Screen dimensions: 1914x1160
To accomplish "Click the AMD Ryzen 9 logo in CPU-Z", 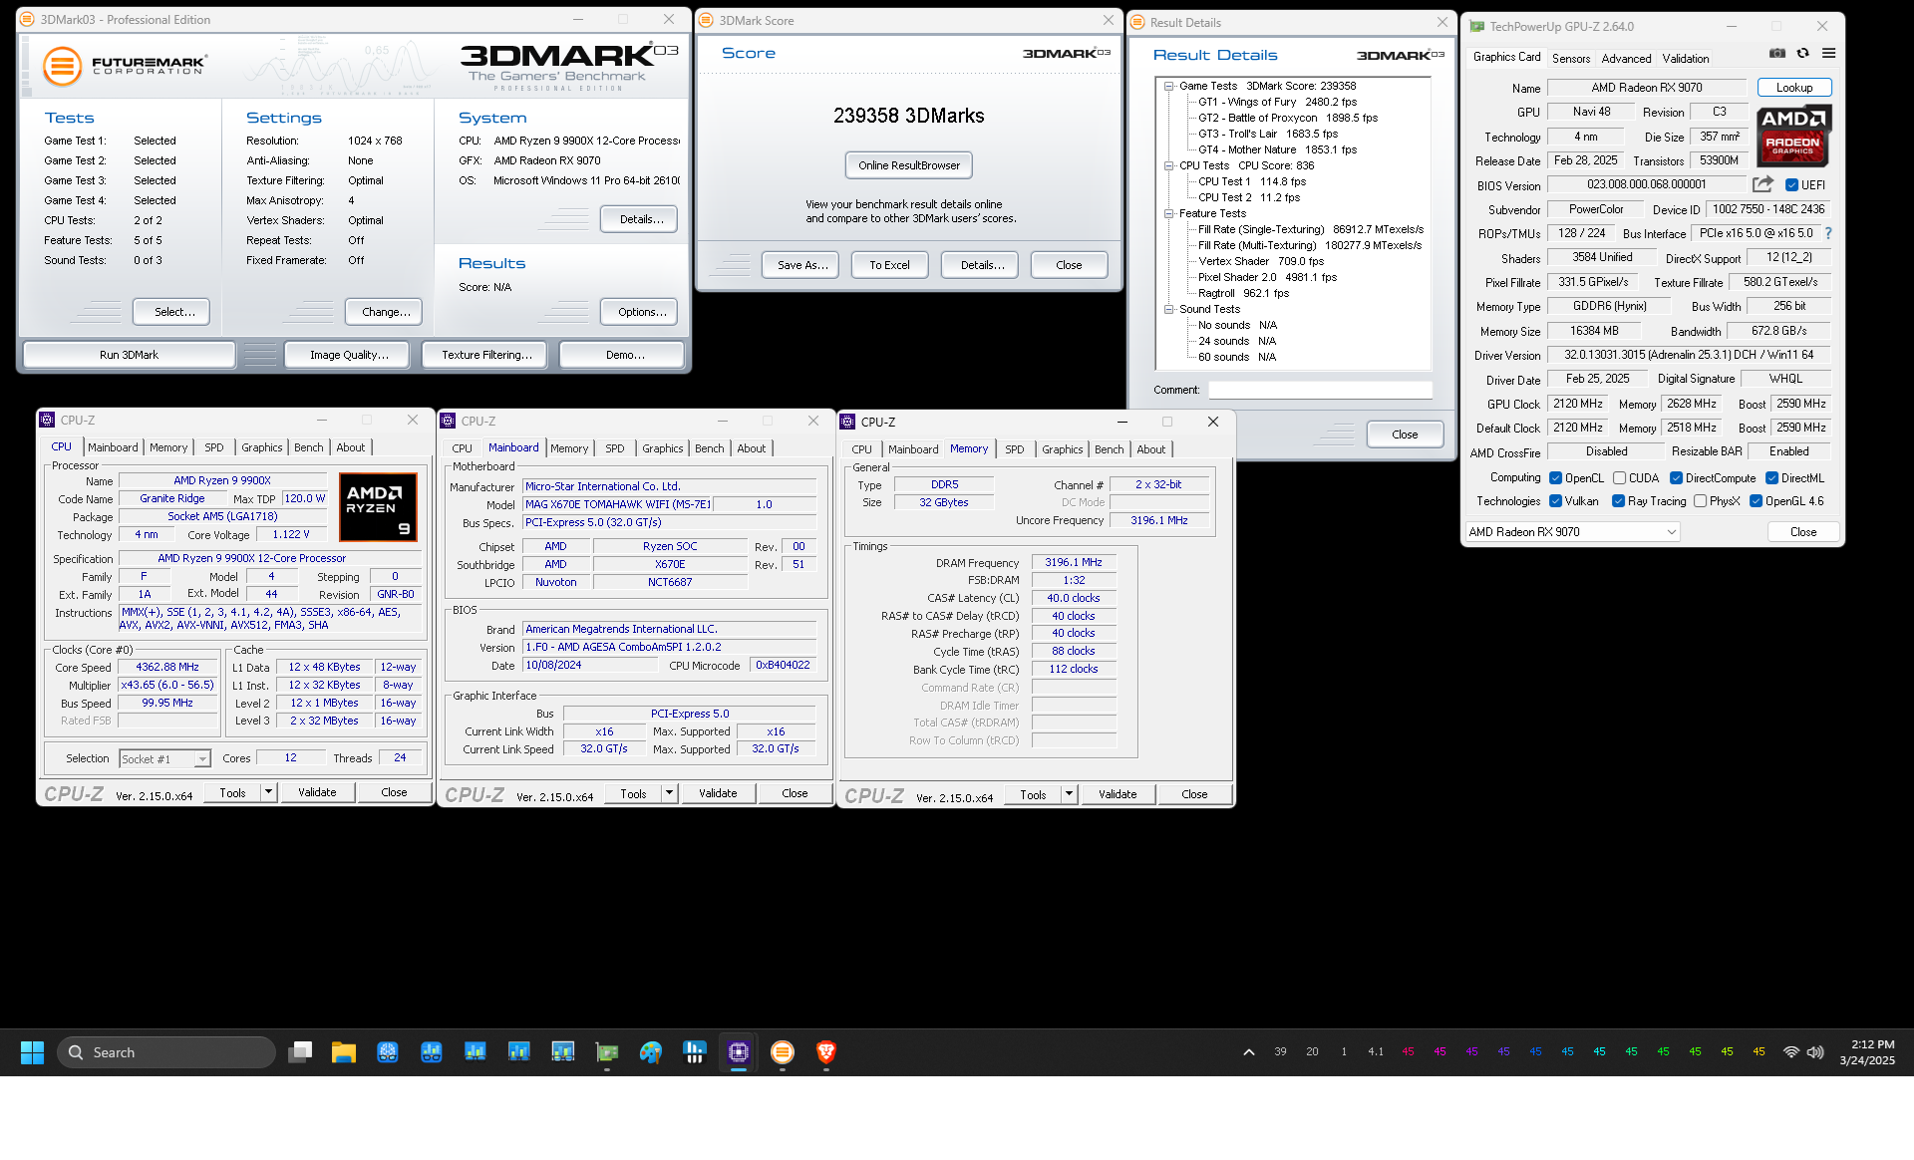I will pos(378,506).
